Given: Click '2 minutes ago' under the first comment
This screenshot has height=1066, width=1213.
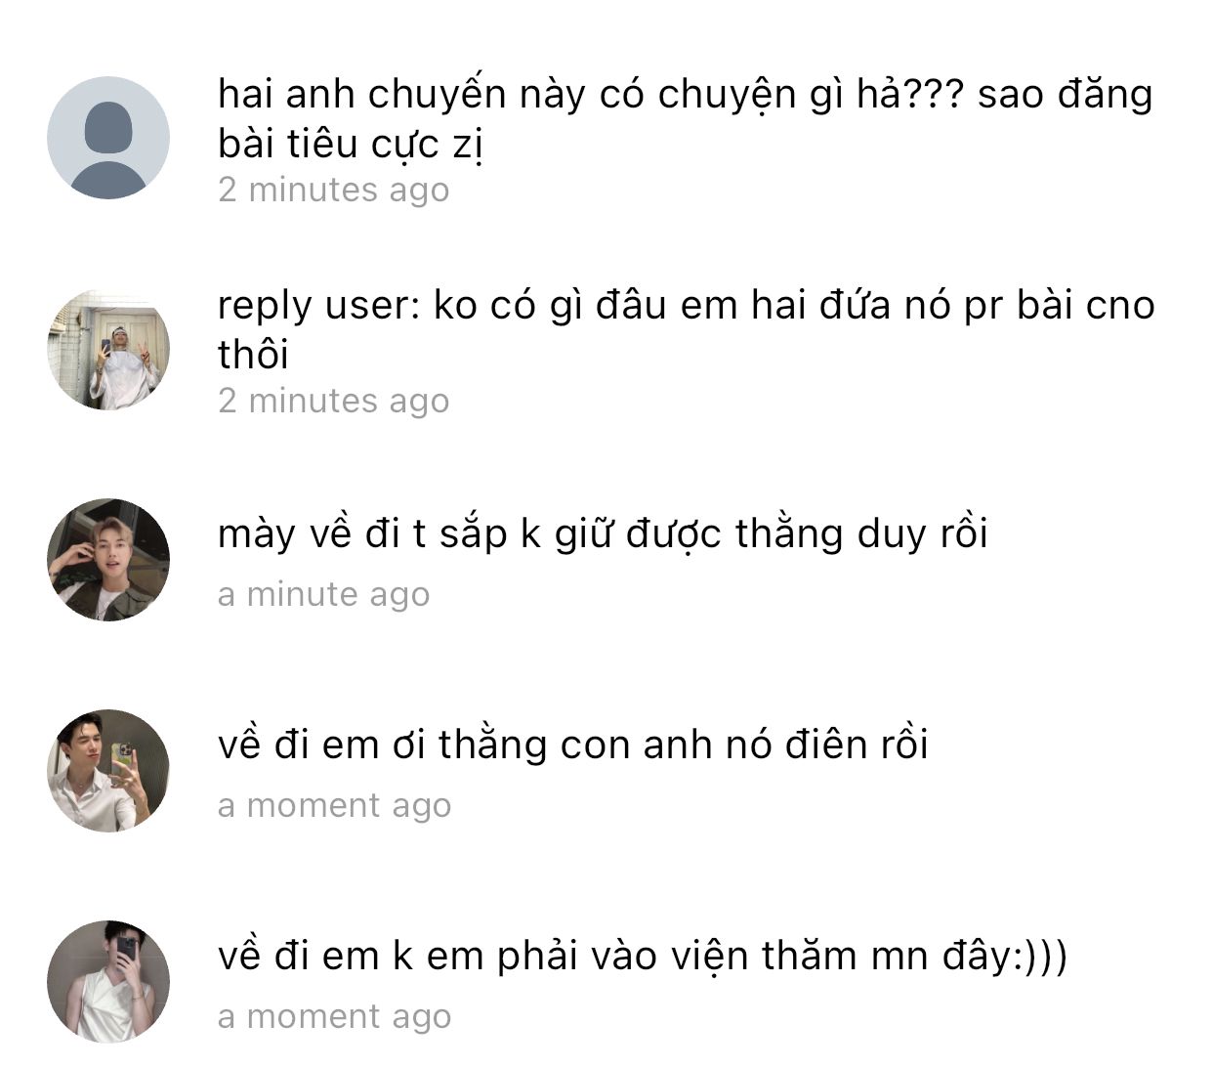Looking at the screenshot, I should [x=333, y=190].
